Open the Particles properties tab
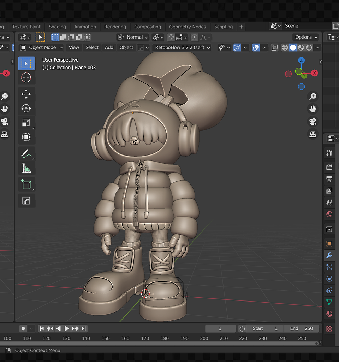339x362 pixels. pyautogui.click(x=329, y=267)
